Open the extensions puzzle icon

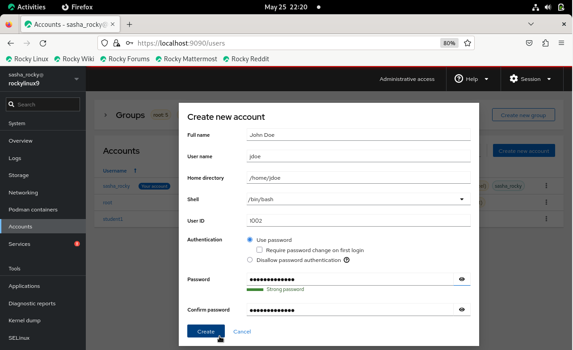coord(545,43)
